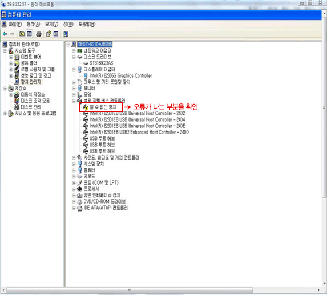Click the horizontal scrollbar at window bottom
The width and height of the screenshot is (327, 295).
pos(130,290)
